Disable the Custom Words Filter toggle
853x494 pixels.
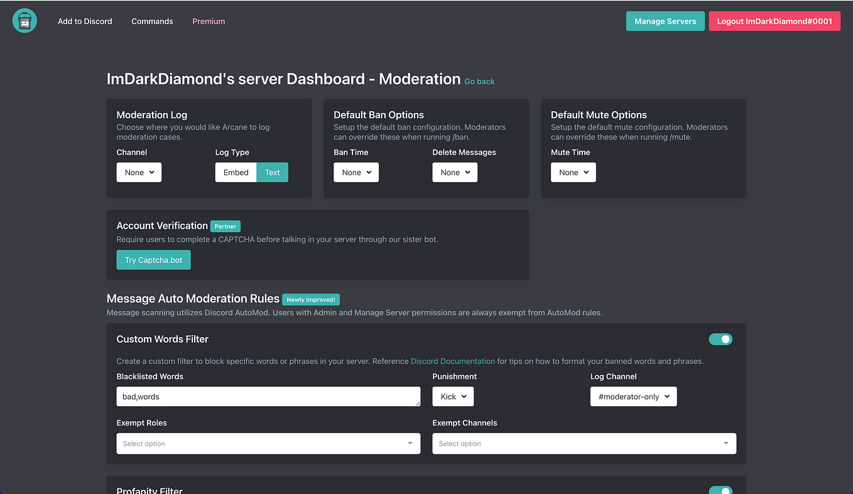(720, 340)
